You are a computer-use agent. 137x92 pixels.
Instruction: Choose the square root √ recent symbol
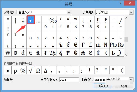31,71
